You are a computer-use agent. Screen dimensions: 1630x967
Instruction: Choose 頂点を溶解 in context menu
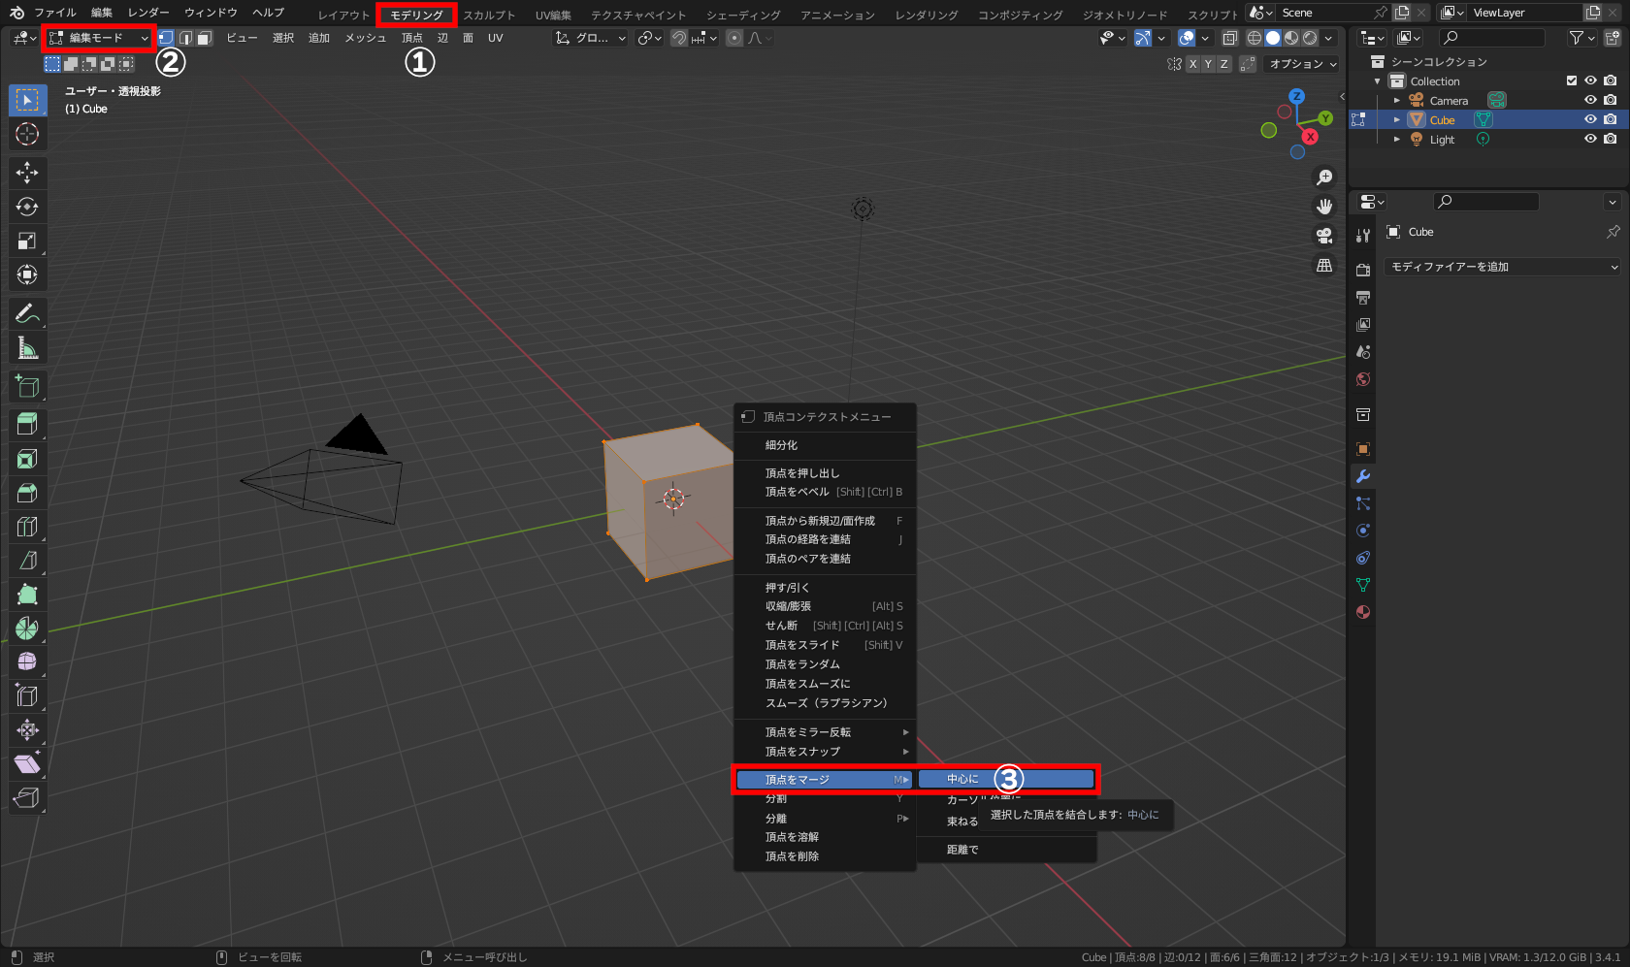825,837
